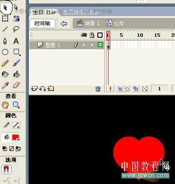Toggle Edit Multiple Frames
175x184 pixels.
[x=136, y=89]
